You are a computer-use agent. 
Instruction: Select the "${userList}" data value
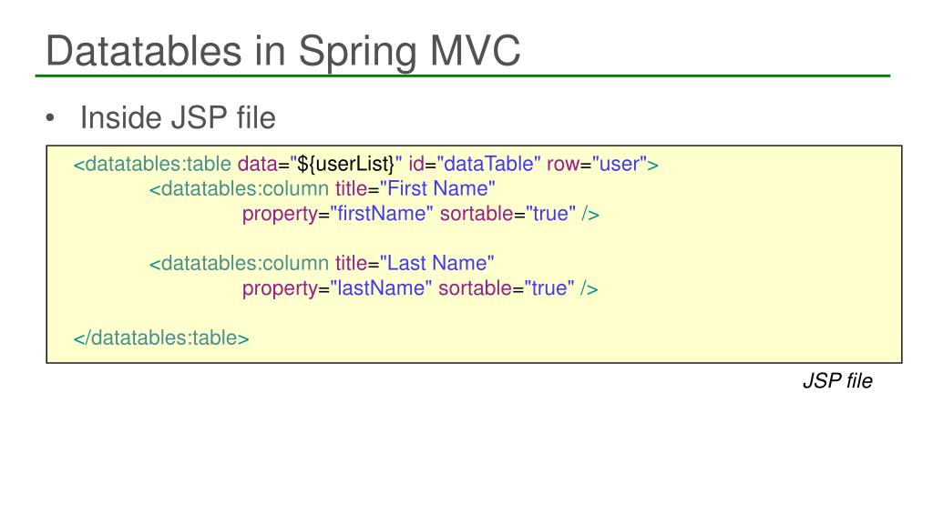pos(347,165)
